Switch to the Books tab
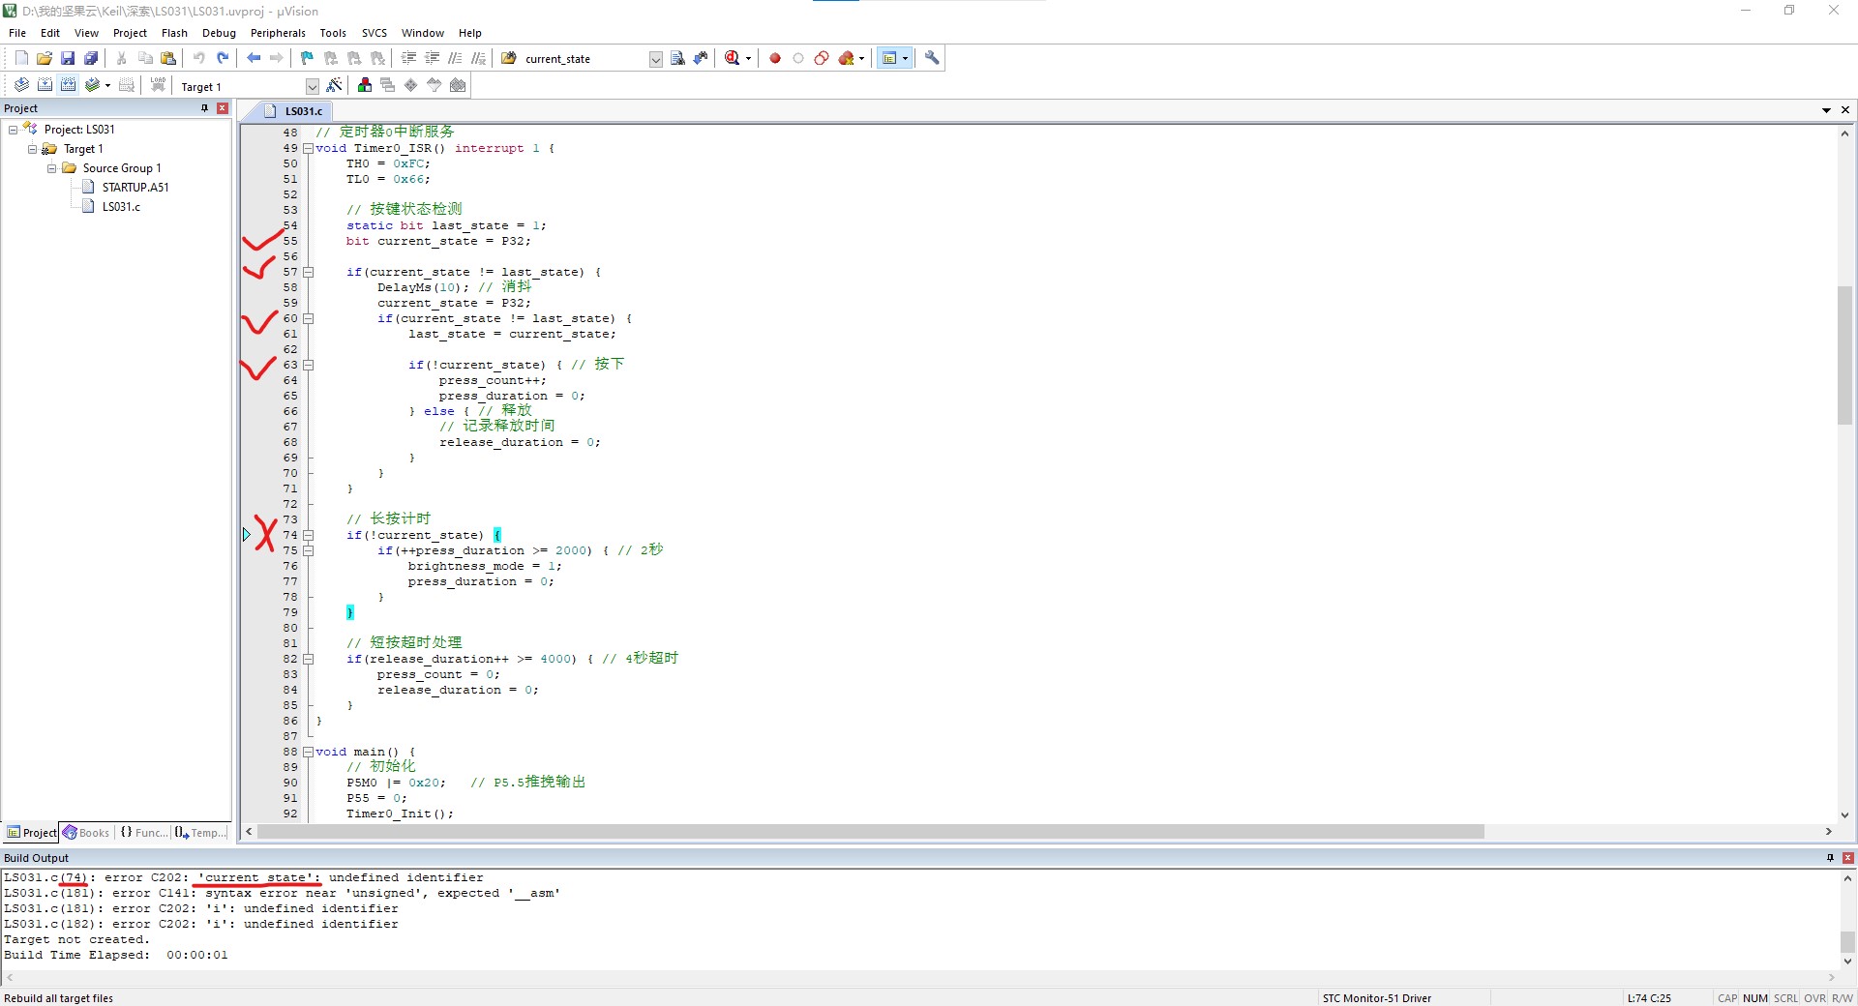This screenshot has width=1858, height=1006. 86,833
